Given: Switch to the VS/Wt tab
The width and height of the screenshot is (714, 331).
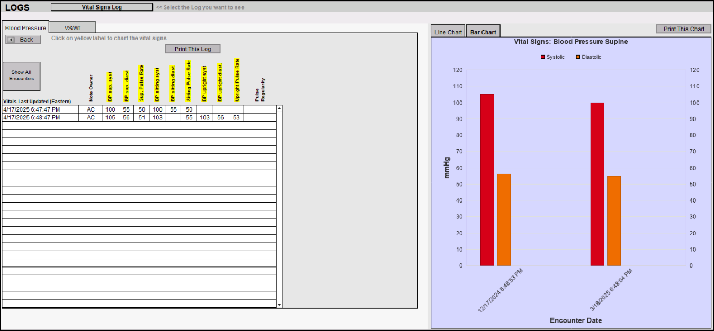Looking at the screenshot, I should coord(73,28).
